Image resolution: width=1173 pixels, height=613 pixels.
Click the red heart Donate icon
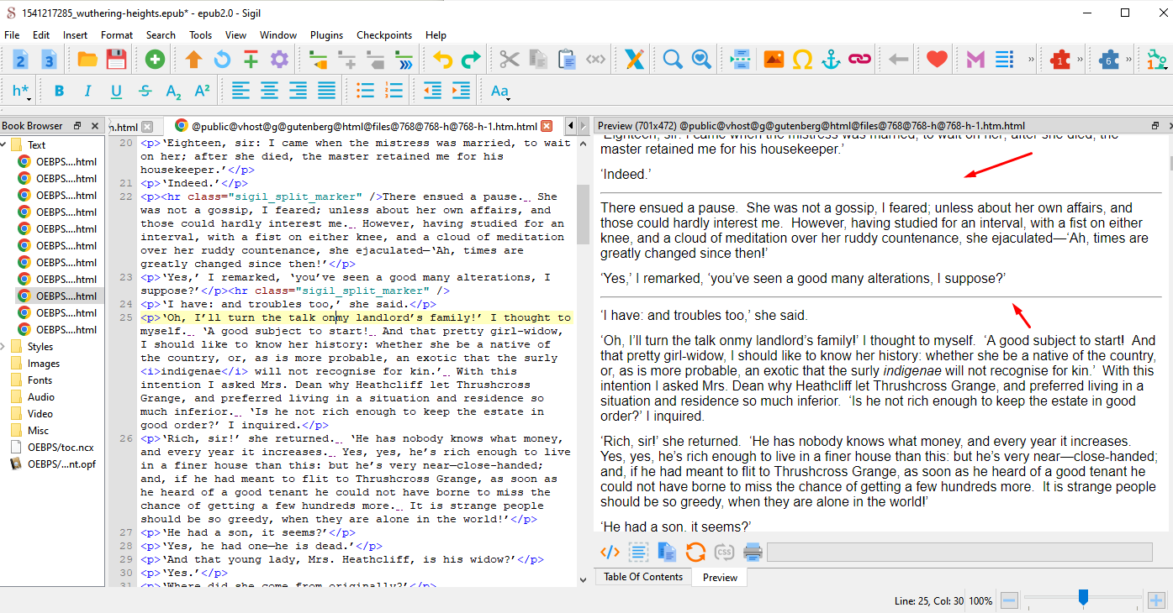click(x=937, y=60)
